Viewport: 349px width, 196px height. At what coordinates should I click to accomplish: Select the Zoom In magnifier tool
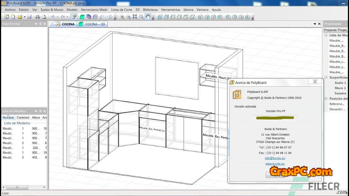122,17
